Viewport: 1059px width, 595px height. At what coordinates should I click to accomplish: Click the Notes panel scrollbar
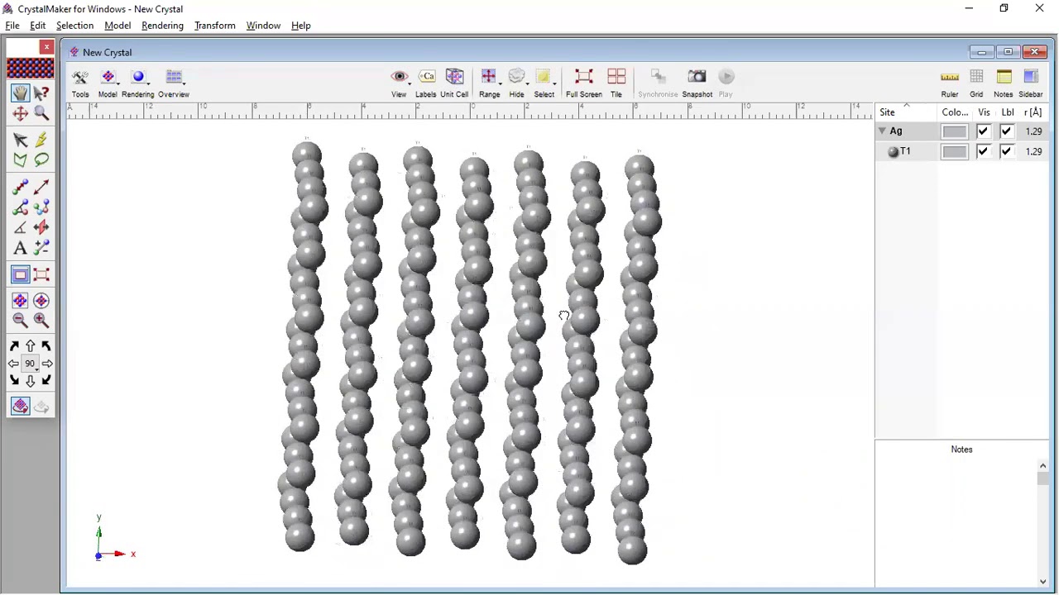click(1042, 523)
